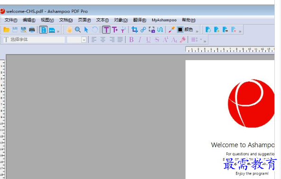Click the rotate page icon

click(x=208, y=29)
